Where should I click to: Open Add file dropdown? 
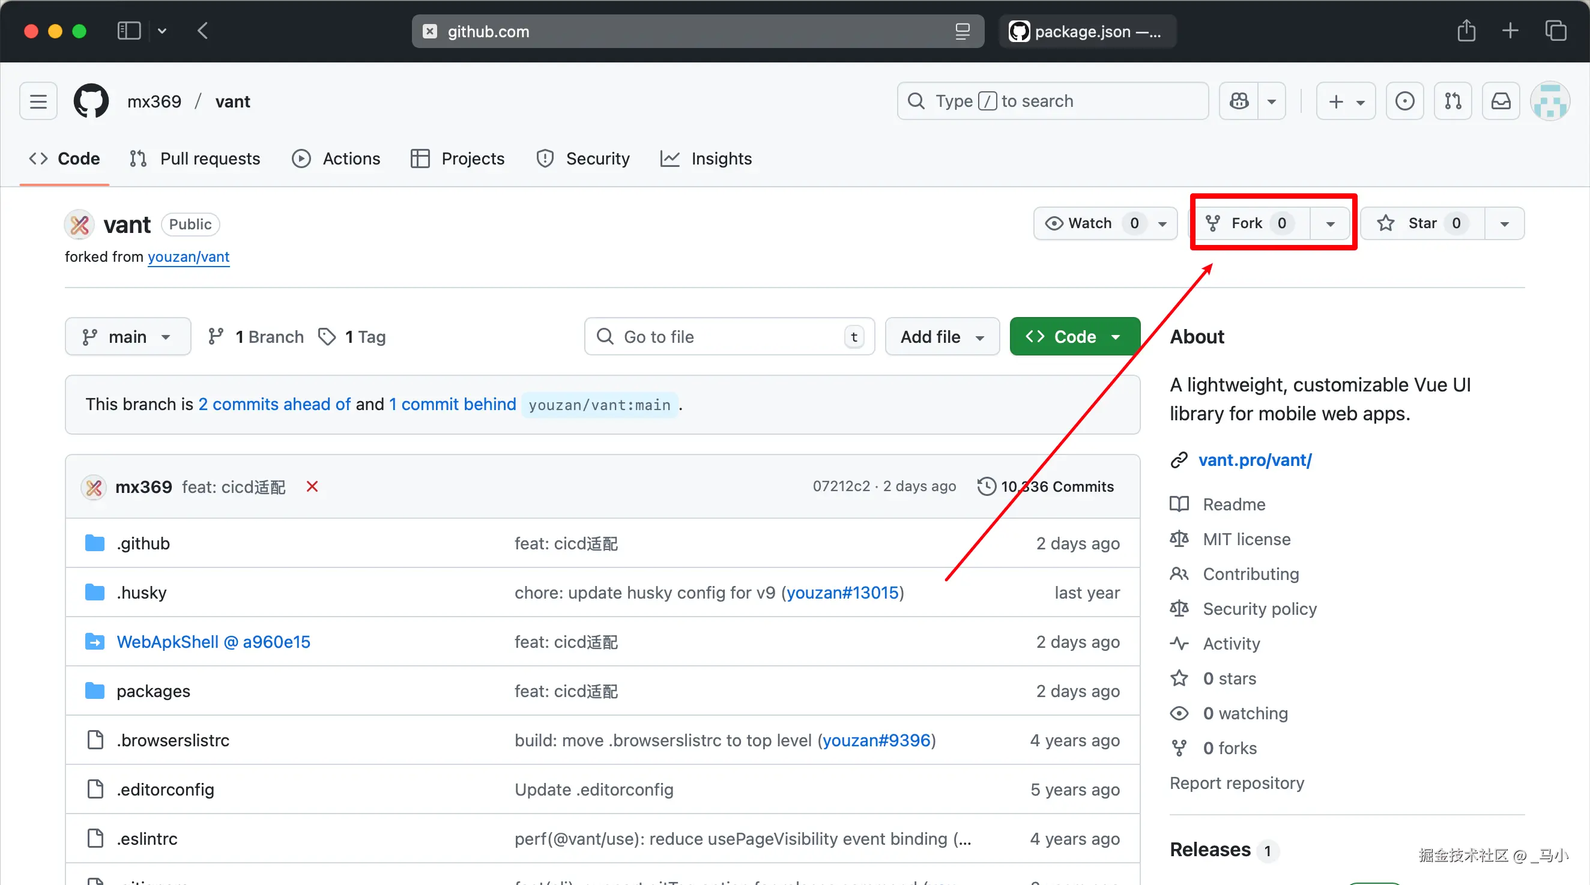pyautogui.click(x=942, y=337)
